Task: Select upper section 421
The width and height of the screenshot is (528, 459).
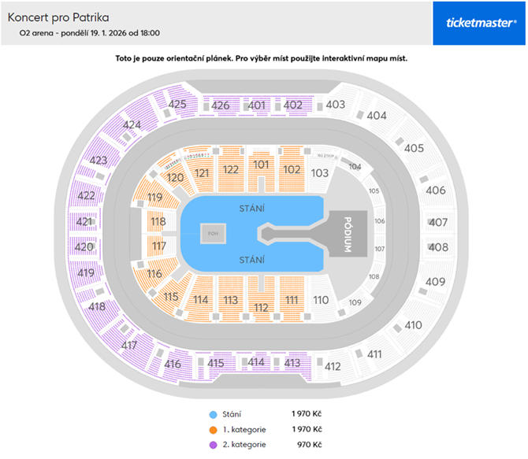Action: (84, 222)
